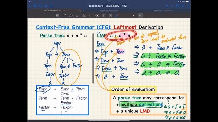Image resolution: width=218 pixels, height=122 pixels.
Task: Tap the red word 'Leftmost' in the heading
Action: click(125, 27)
